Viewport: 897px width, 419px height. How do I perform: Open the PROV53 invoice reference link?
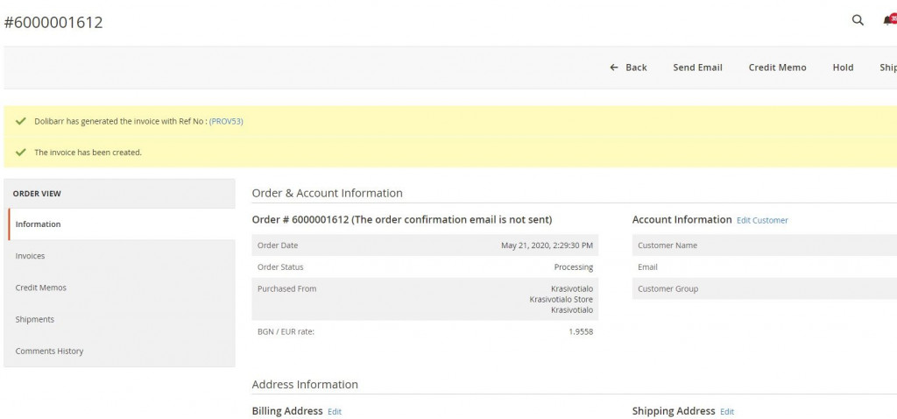coord(226,121)
